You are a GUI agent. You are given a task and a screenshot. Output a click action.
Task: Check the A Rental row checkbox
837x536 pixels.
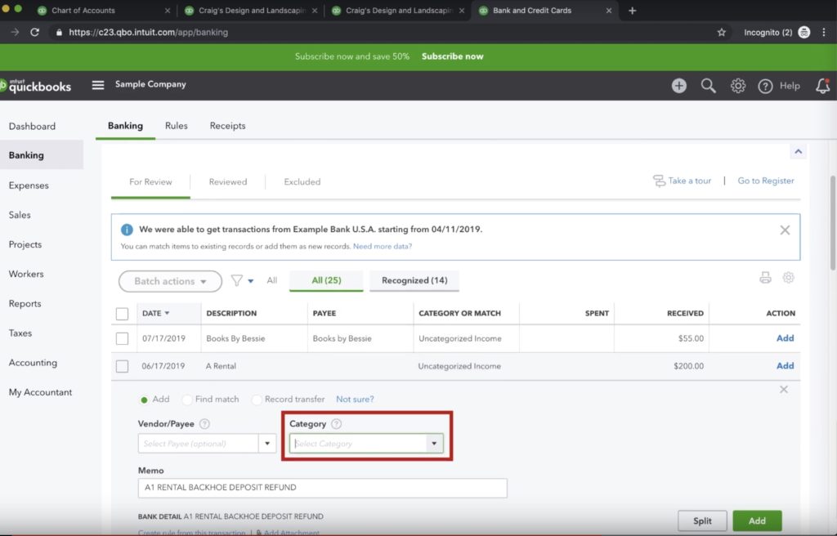[x=123, y=366]
